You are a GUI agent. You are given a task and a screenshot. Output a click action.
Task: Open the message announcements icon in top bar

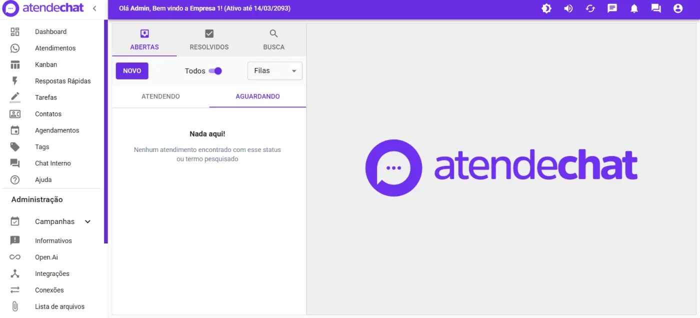point(612,8)
